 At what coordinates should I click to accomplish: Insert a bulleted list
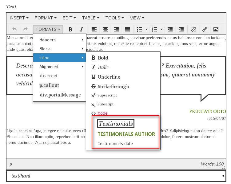(139, 29)
